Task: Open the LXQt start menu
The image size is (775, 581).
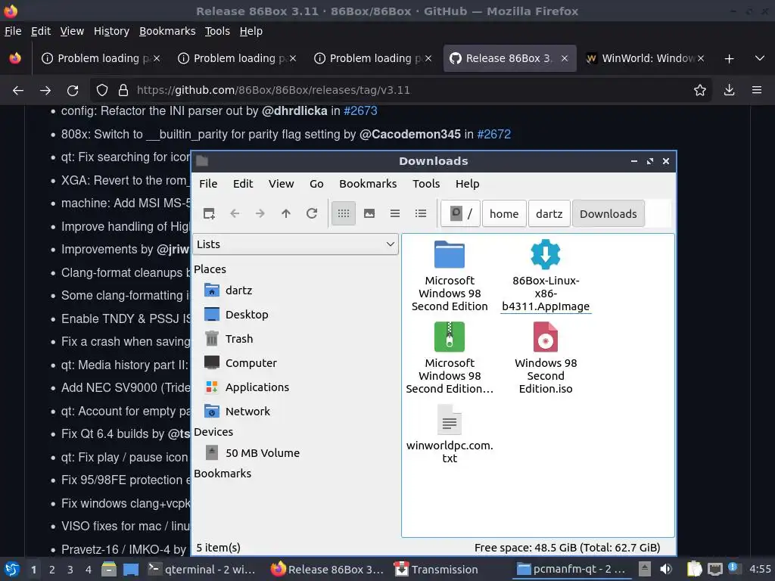Action: [12, 569]
